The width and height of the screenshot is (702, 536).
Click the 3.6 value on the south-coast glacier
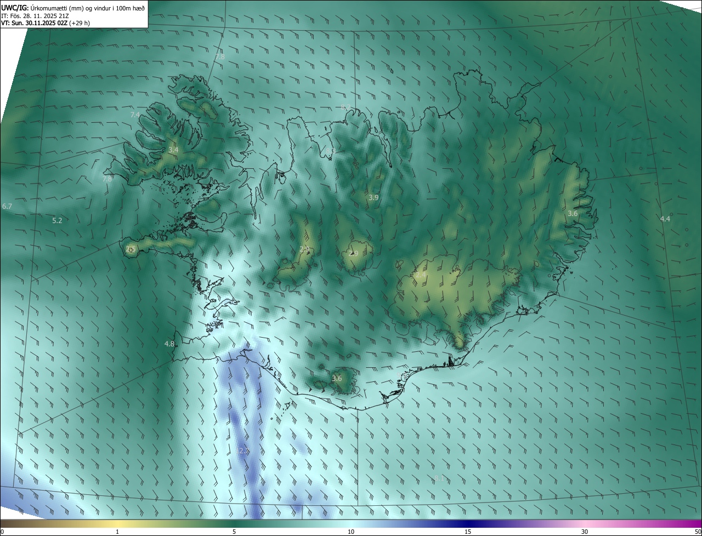click(337, 378)
